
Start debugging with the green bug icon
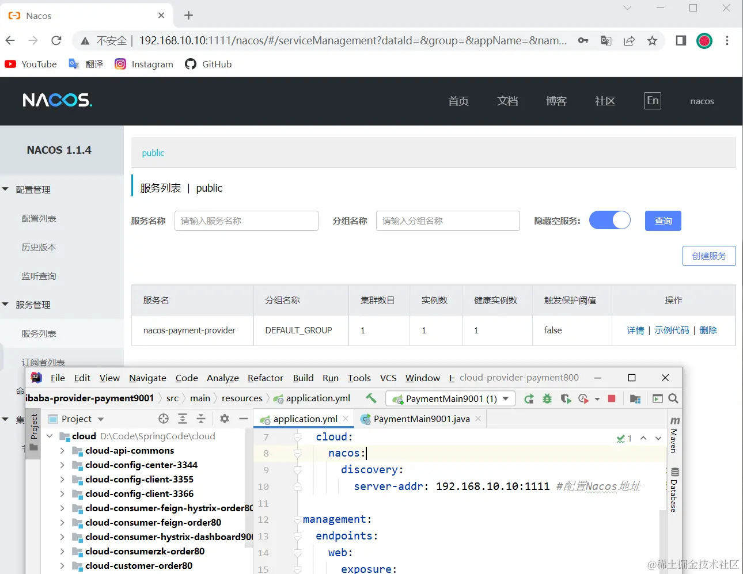tap(547, 398)
